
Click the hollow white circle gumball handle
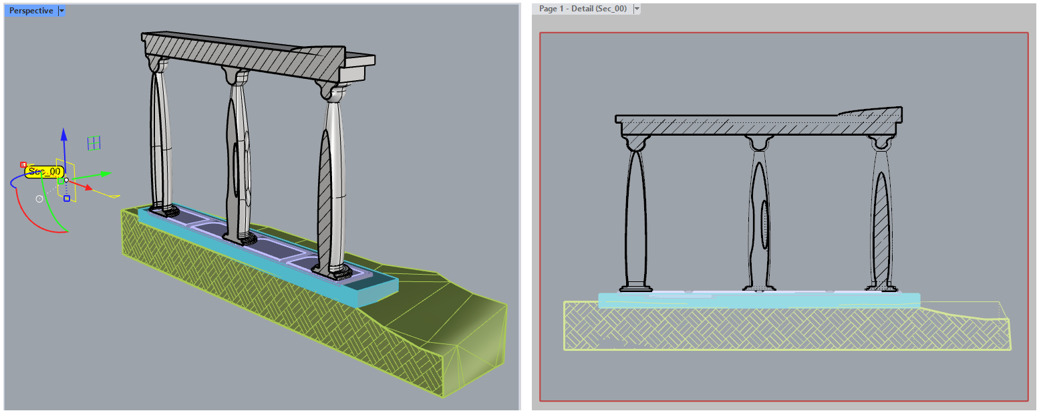(x=39, y=198)
